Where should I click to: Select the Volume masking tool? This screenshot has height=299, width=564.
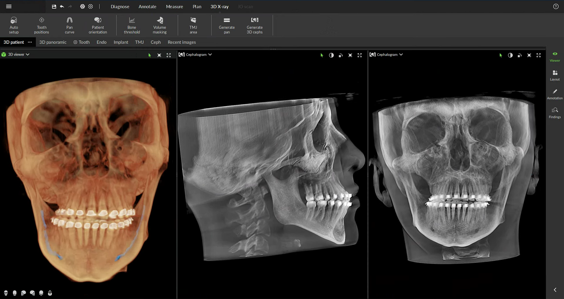coord(160,25)
